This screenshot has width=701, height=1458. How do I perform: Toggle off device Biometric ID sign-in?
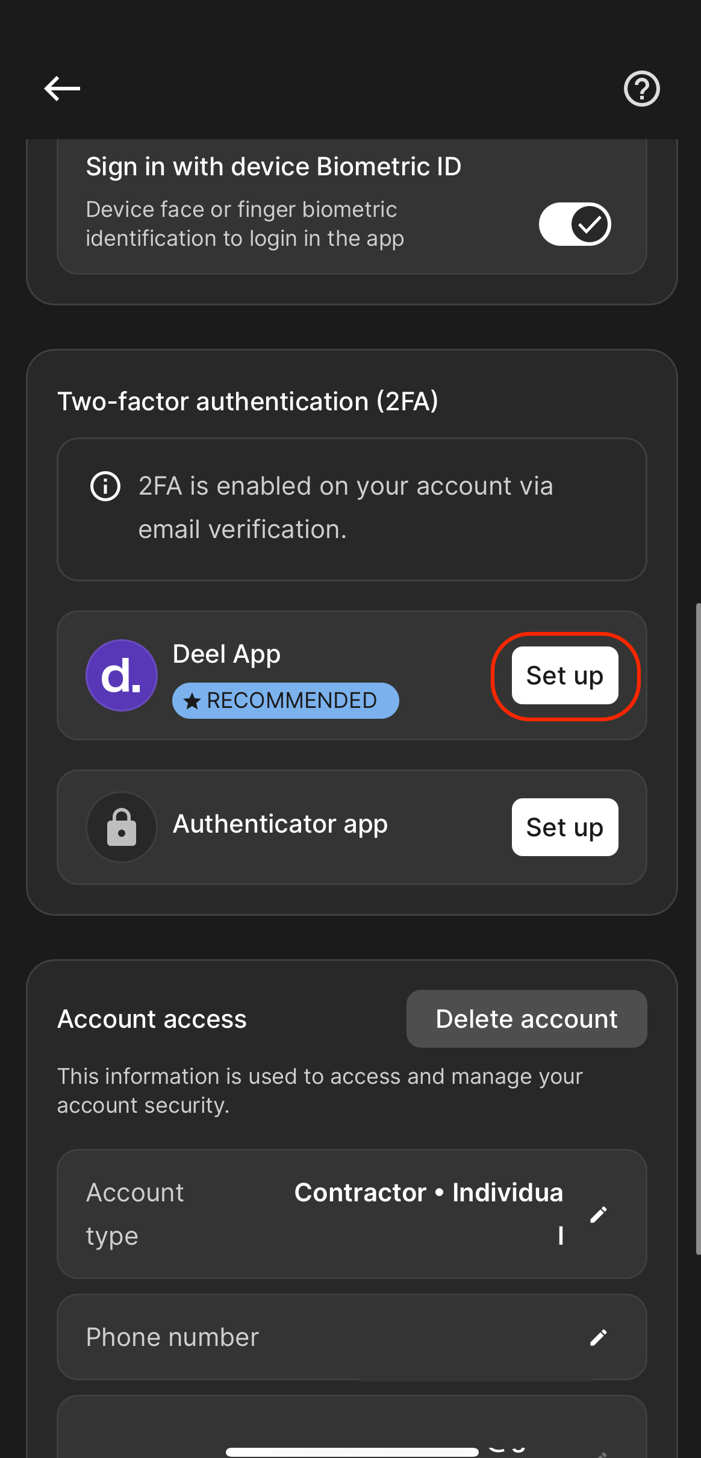(575, 224)
